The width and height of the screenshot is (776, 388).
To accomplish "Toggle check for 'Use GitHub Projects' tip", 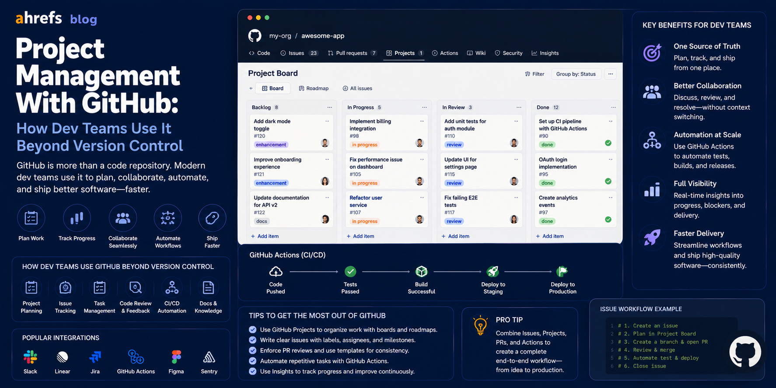I will pyautogui.click(x=252, y=329).
